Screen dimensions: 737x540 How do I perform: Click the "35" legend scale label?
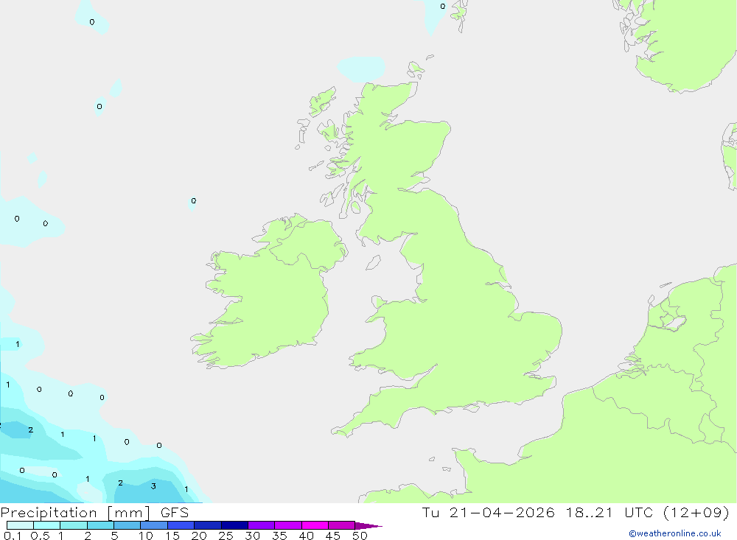pos(279,536)
